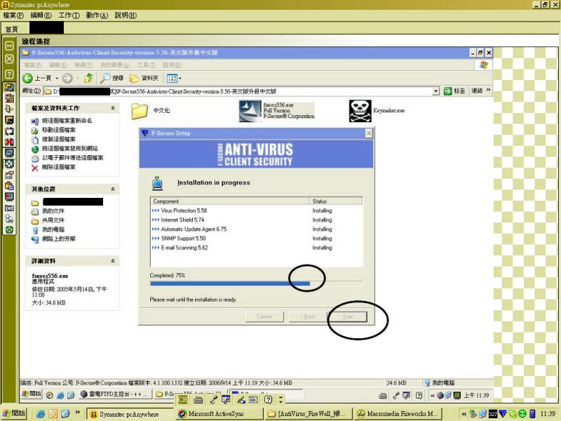
Task: Select the fsavcs556.exe file icon
Action: pyautogui.click(x=250, y=111)
